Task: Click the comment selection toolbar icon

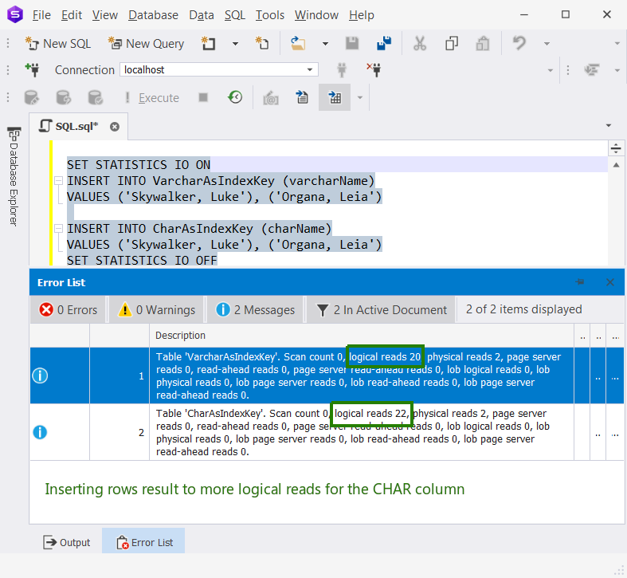Action: (x=591, y=70)
